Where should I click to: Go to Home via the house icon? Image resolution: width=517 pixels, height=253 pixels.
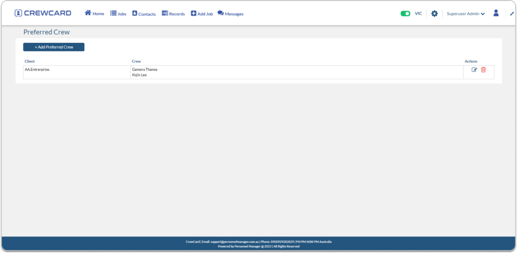tap(88, 13)
